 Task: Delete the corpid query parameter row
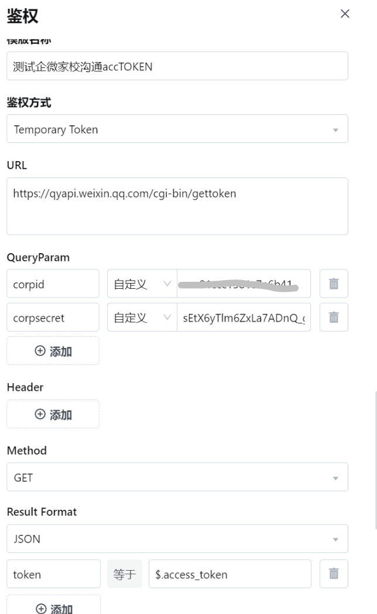pos(334,284)
